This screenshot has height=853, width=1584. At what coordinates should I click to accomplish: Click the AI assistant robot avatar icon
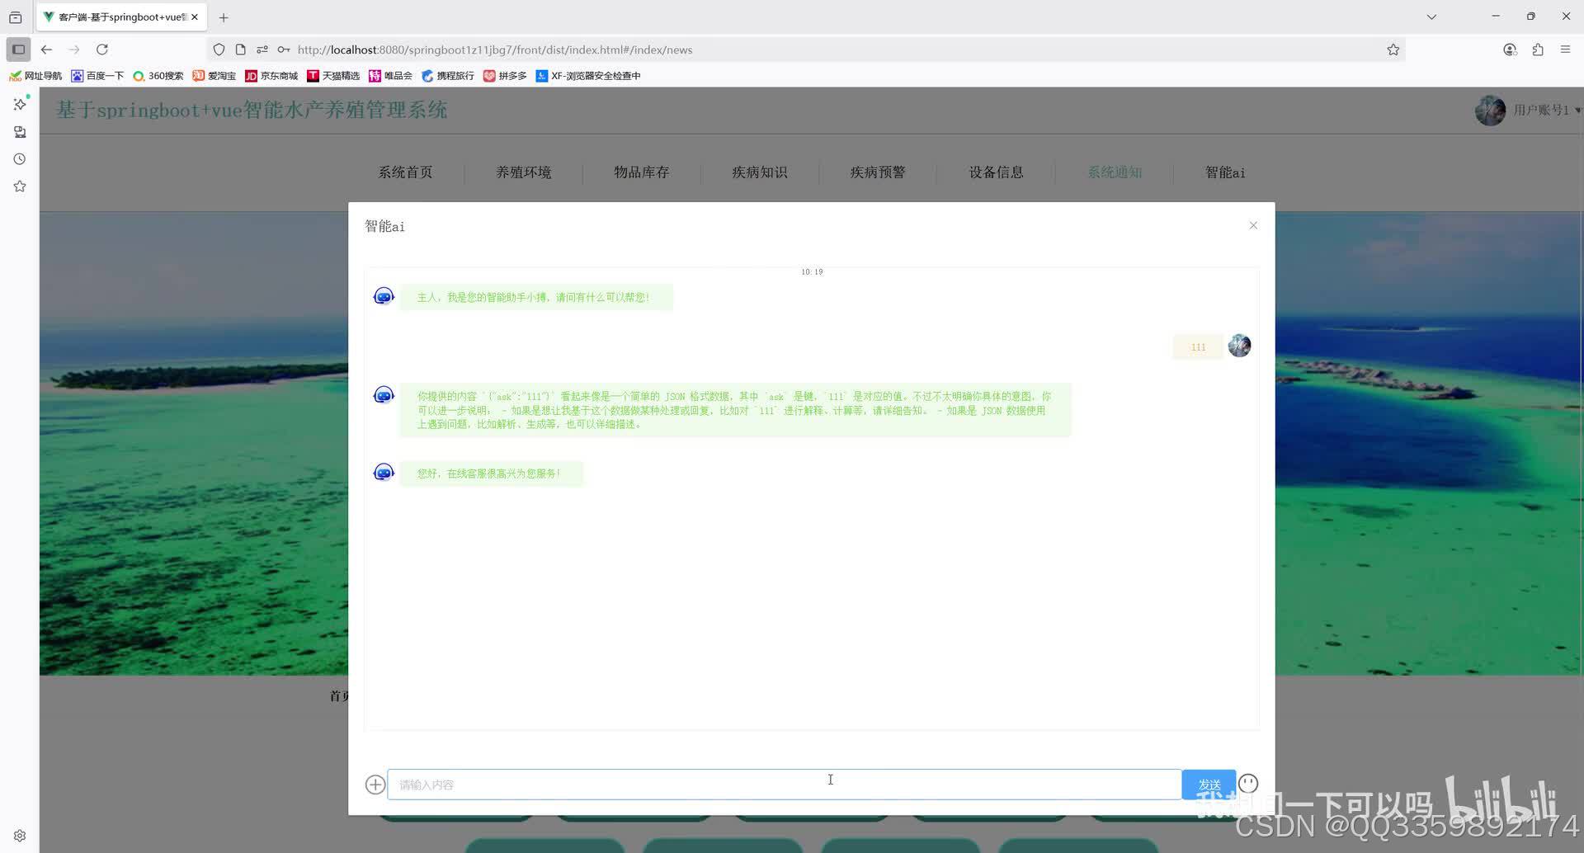tap(383, 295)
